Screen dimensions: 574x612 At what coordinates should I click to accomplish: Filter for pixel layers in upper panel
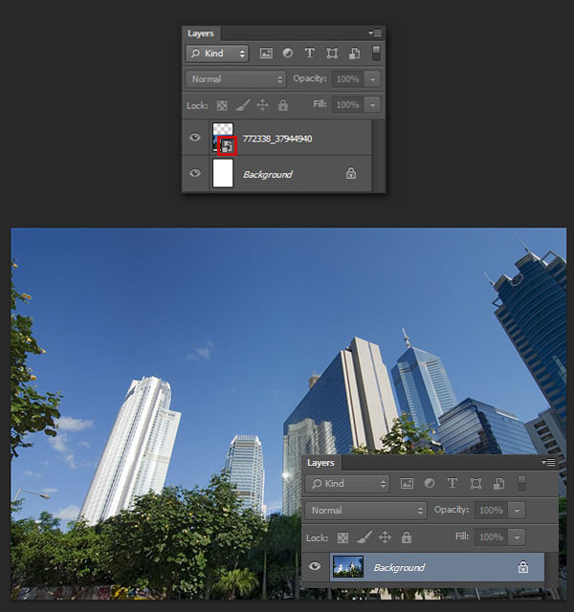[266, 54]
